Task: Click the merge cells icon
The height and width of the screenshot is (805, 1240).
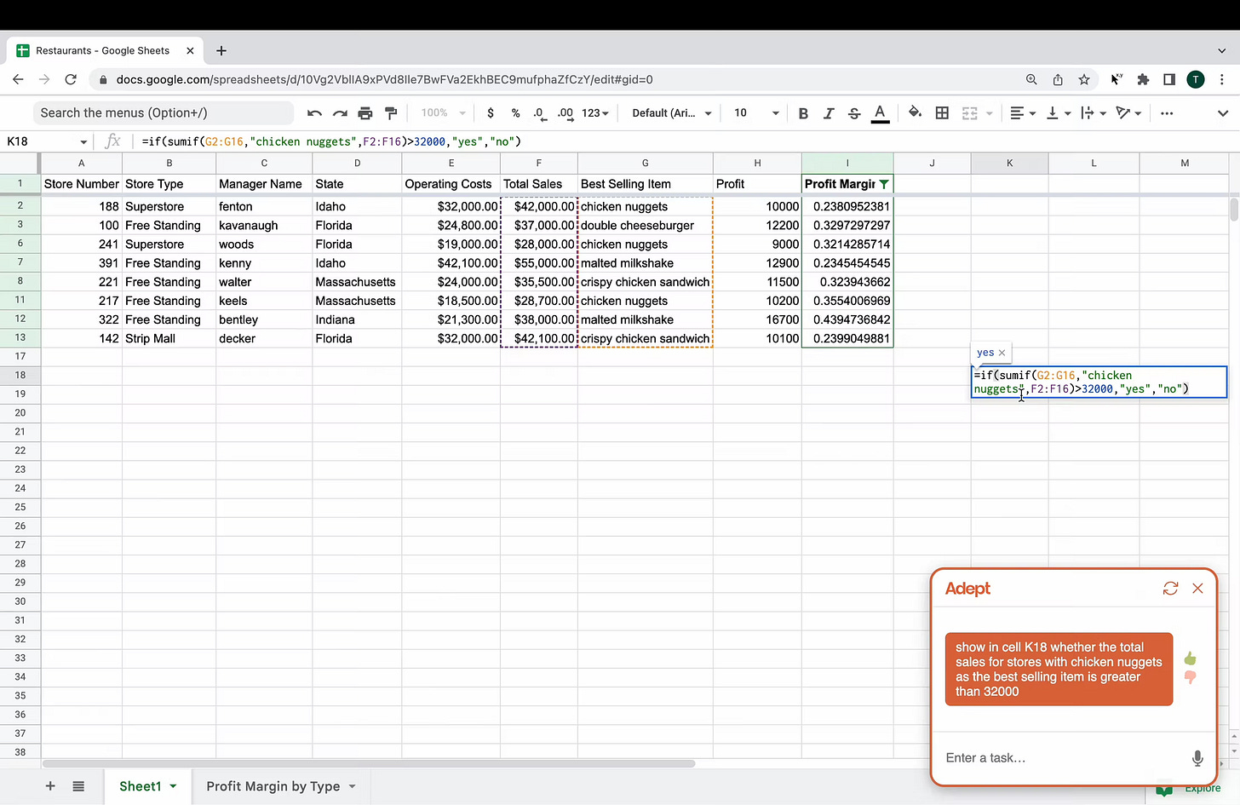Action: pyautogui.click(x=969, y=112)
